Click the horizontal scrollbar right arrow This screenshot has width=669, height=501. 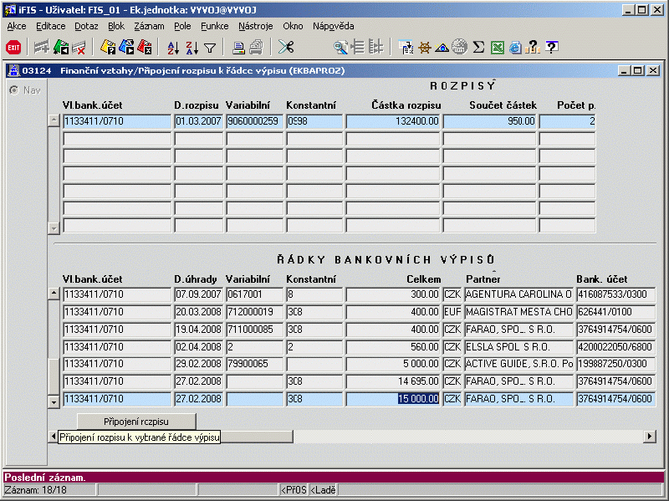[650, 437]
